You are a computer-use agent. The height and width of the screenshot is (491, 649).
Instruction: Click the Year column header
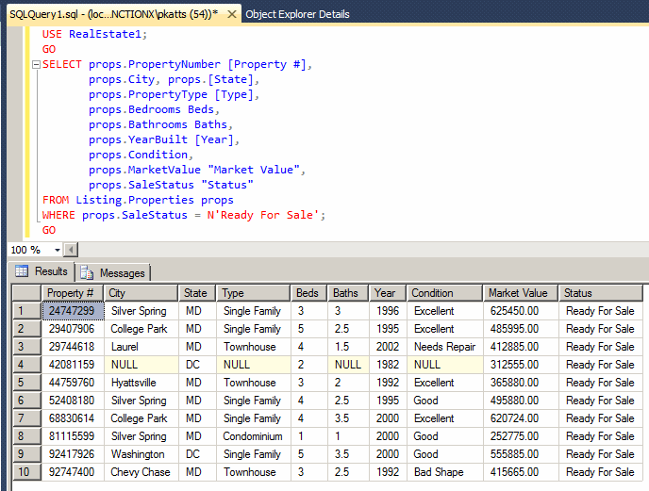[x=388, y=293]
